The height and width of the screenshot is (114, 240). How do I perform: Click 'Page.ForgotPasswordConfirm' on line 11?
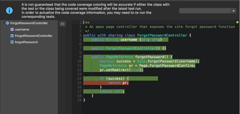(167, 66)
